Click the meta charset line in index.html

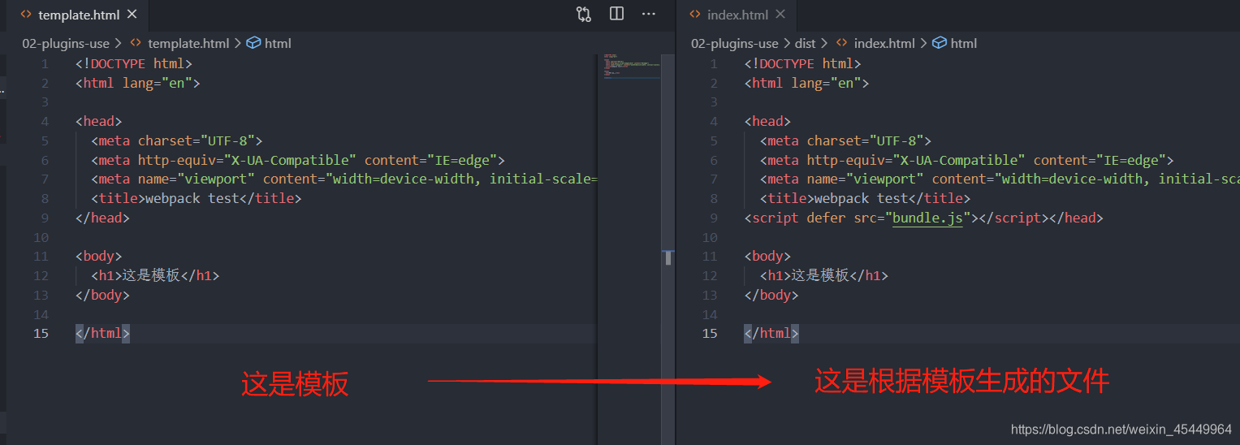coord(845,140)
